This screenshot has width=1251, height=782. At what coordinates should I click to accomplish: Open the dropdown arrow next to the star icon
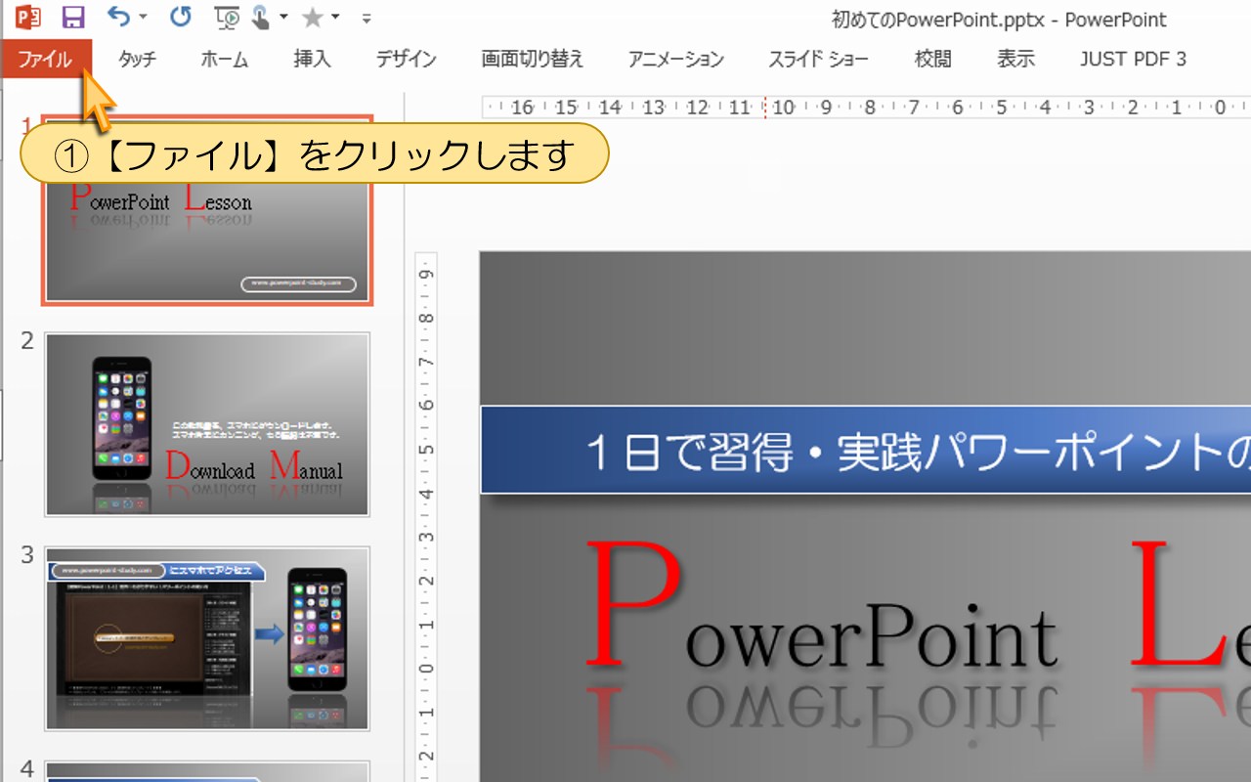point(335,18)
